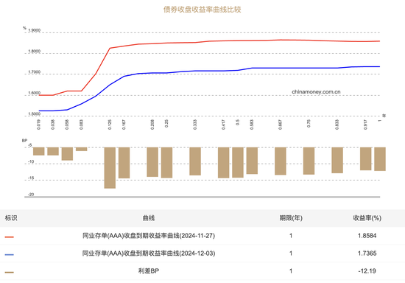Click the -20 label on the BP axis
This screenshot has height=283, width=405.
[31, 195]
